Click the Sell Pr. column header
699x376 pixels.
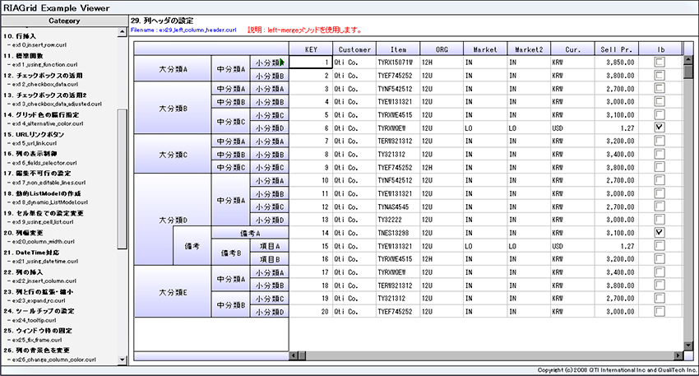616,49
